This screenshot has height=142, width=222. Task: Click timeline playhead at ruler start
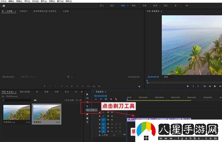(127, 100)
